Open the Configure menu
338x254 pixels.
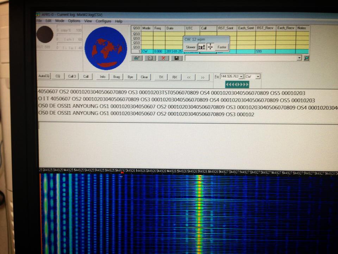tap(103, 21)
